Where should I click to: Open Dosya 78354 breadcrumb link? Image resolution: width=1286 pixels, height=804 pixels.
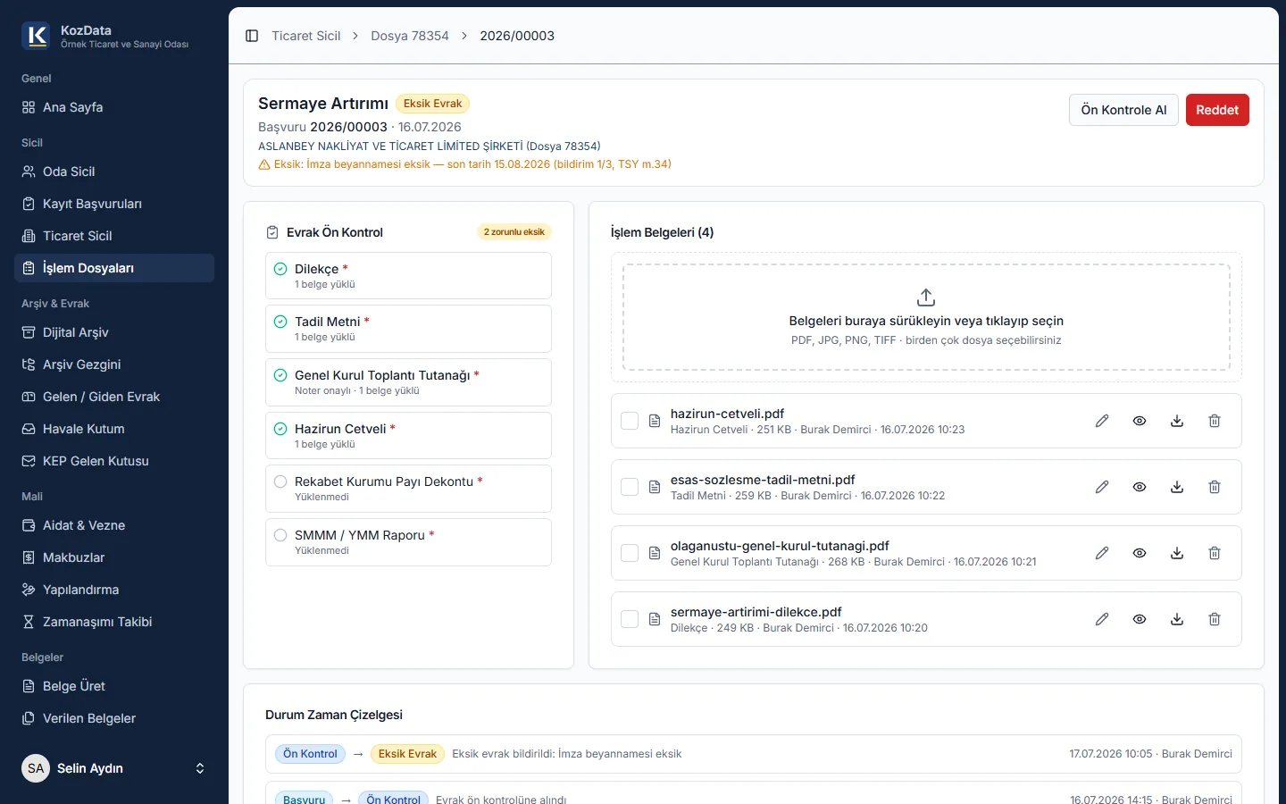[410, 36]
